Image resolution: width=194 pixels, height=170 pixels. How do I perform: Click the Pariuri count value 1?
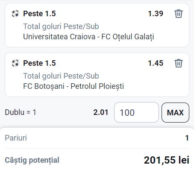coord(187,138)
